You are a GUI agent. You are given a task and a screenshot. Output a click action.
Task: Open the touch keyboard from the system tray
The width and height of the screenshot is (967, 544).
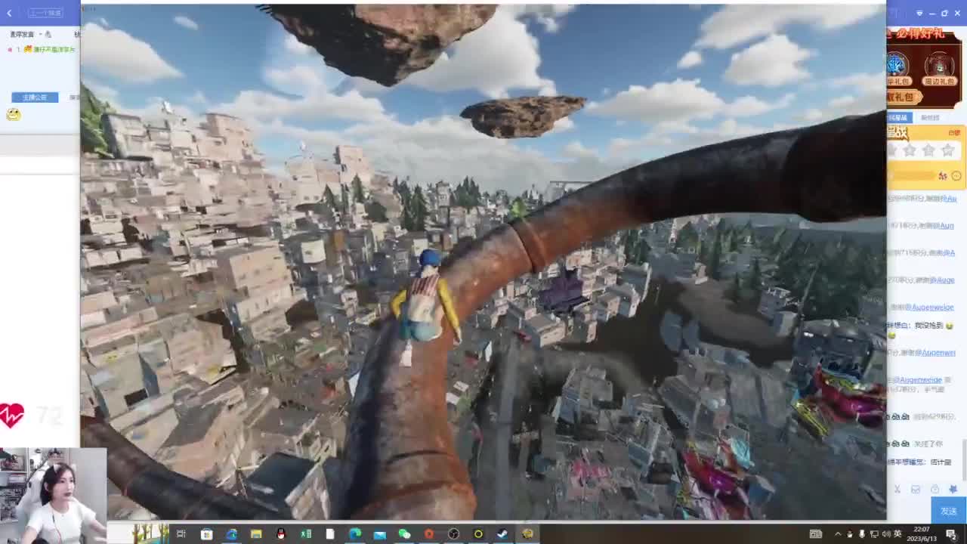816,534
